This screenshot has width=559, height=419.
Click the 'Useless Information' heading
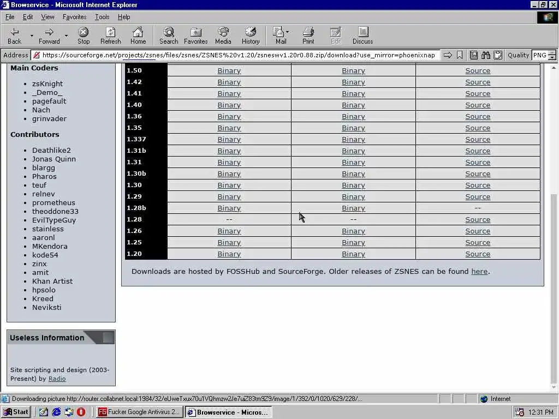coord(47,338)
